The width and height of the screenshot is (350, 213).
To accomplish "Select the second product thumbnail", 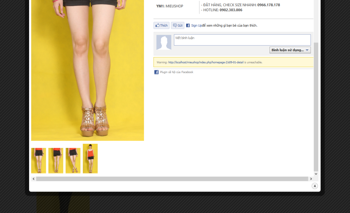I will (56, 161).
